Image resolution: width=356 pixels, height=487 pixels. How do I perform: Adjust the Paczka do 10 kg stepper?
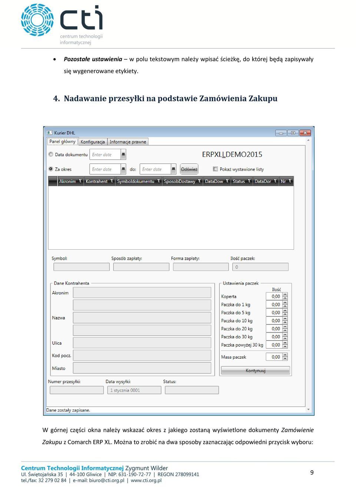coord(285,320)
